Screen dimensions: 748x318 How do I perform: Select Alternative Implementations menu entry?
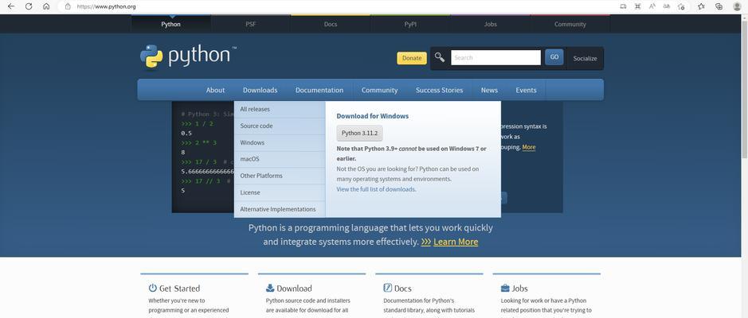[x=280, y=209]
